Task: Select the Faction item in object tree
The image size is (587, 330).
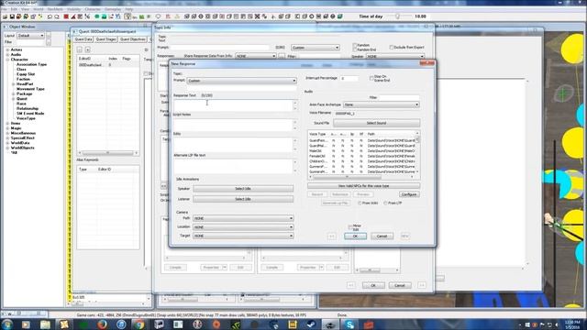Action: [23, 80]
